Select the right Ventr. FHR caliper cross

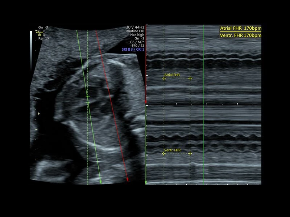pos(190,153)
